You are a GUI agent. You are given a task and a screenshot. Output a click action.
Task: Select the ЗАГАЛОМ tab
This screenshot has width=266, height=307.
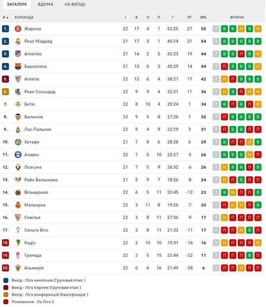(16, 4)
